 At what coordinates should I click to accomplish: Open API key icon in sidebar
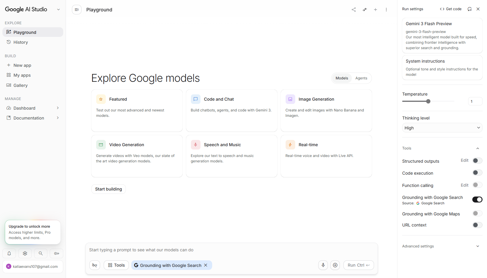pyautogui.click(x=56, y=253)
